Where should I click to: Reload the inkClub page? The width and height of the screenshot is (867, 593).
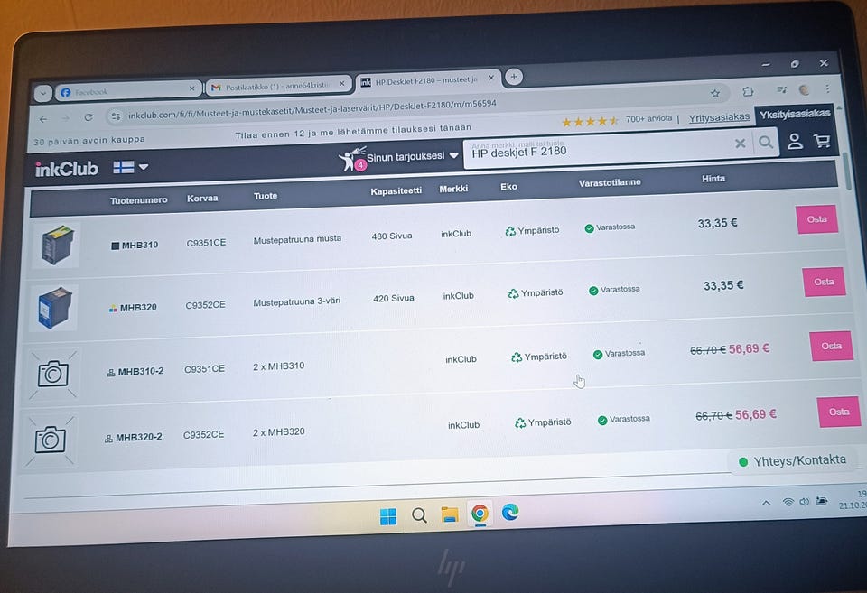(x=89, y=117)
